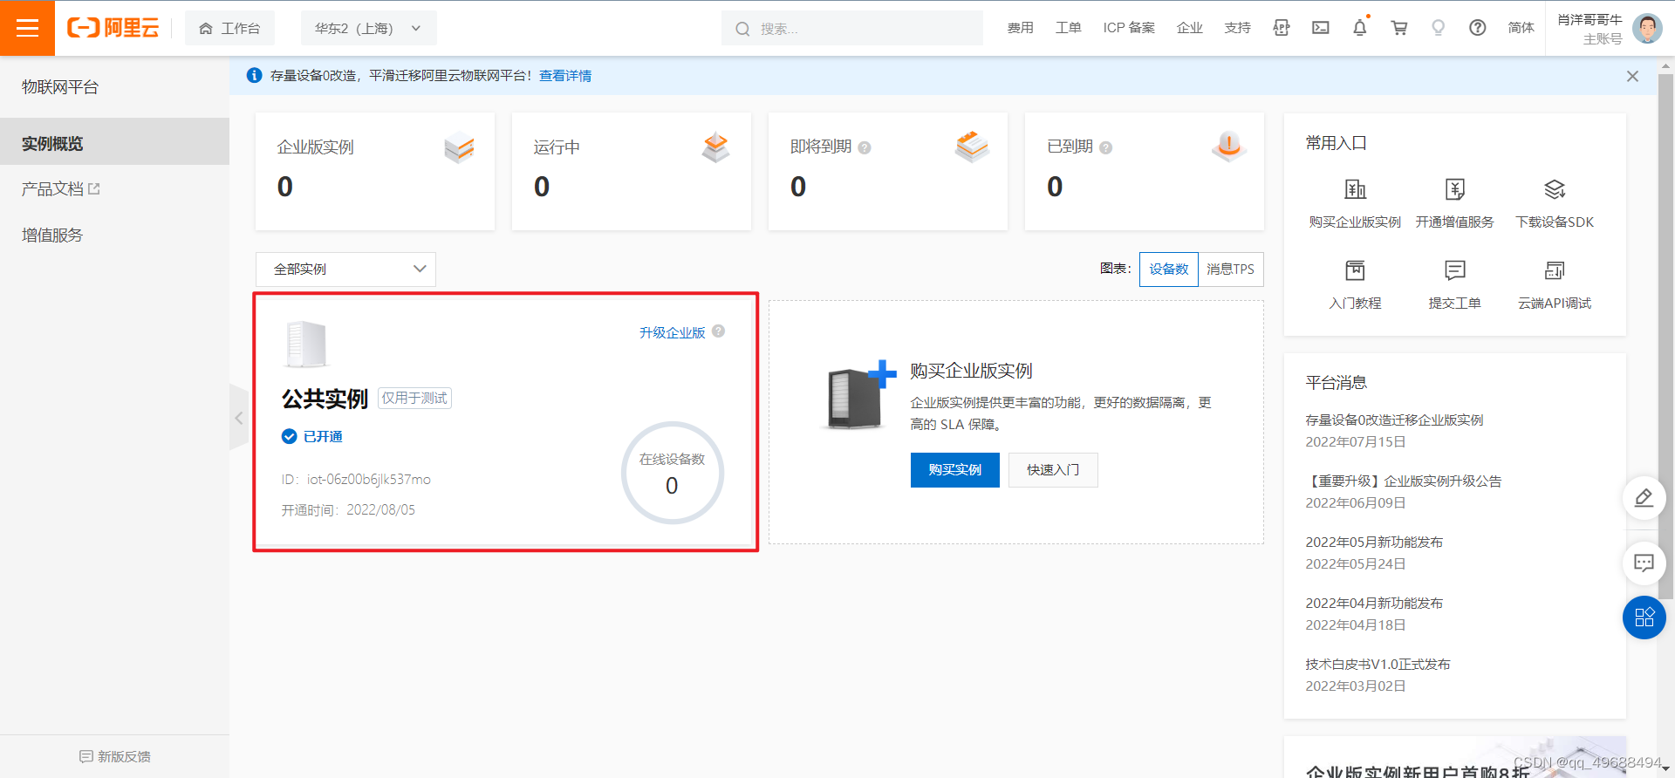
Task: Click the app center icon in header
Action: tap(1281, 28)
